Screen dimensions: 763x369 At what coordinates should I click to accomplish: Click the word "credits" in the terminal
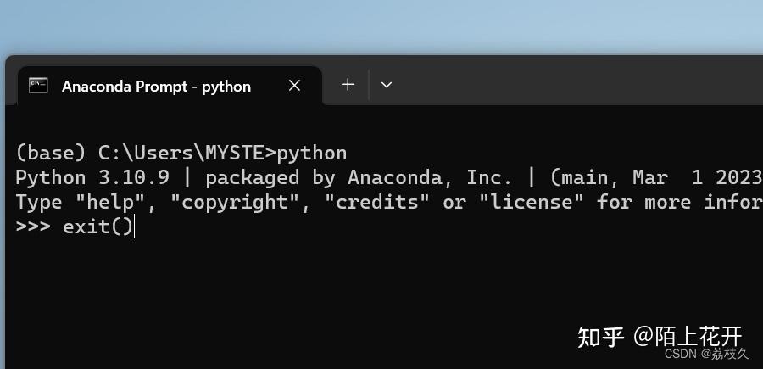tap(377, 202)
